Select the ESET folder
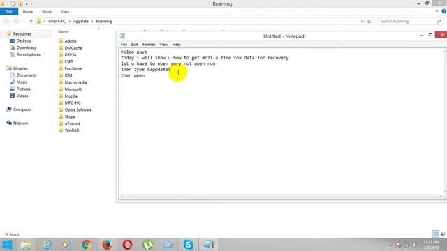 pos(68,61)
